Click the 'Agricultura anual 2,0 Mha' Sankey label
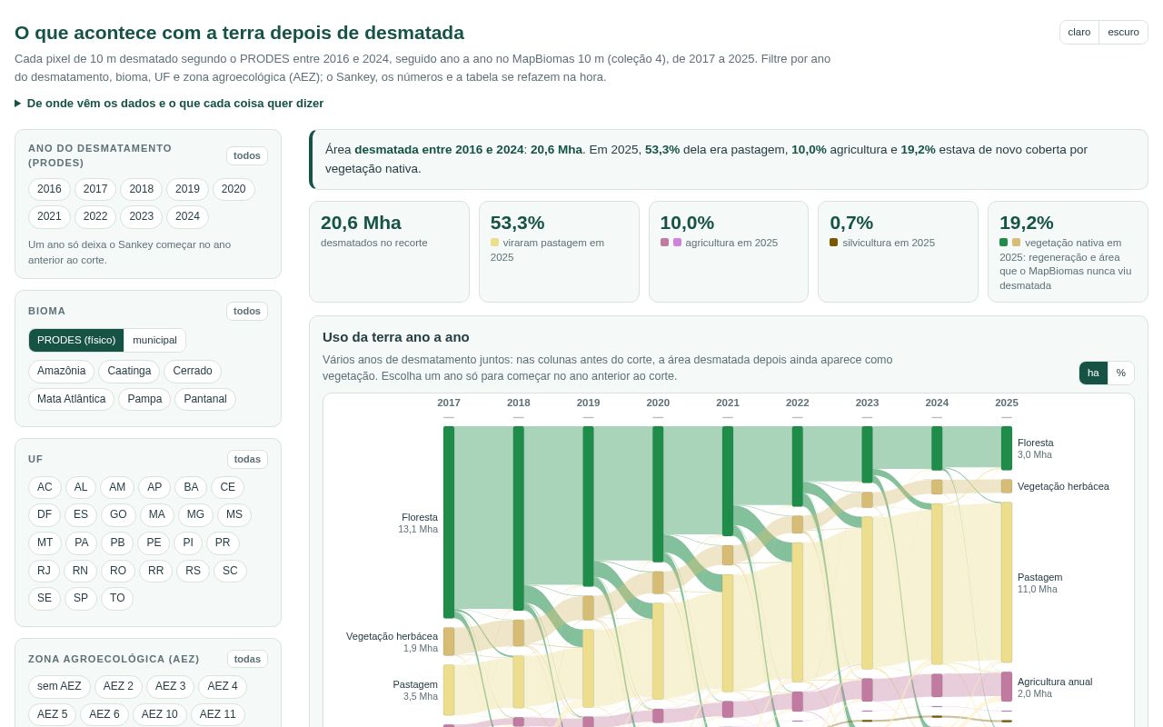This screenshot has width=1163, height=727. [1055, 687]
